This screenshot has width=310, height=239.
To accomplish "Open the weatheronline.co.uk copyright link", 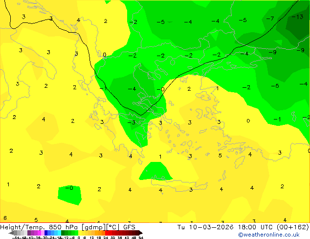I will (x=269, y=235).
